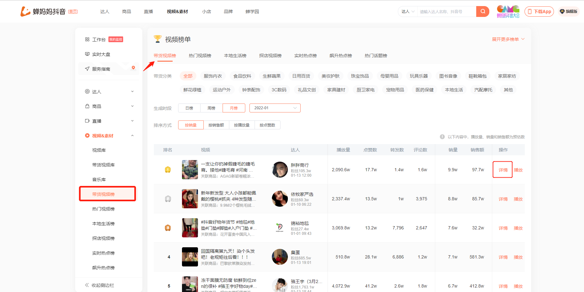Click 播放 for the 依牧家严选 video
The width and height of the screenshot is (584, 292).
pos(518,199)
